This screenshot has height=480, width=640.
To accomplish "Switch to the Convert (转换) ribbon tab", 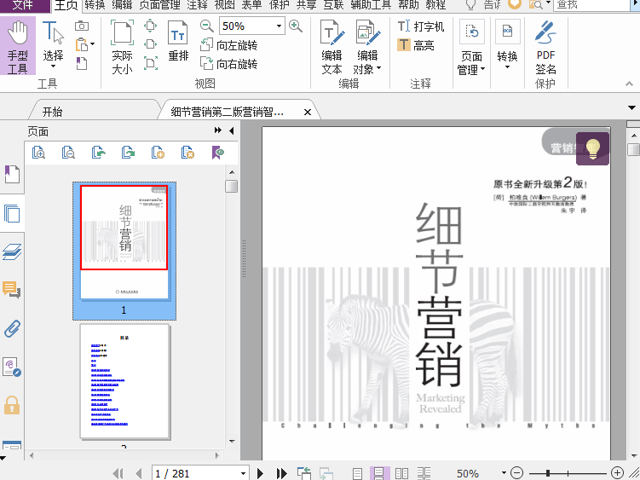I will [95, 5].
